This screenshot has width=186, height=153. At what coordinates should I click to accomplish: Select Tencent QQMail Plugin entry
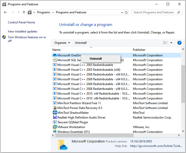pos(72,122)
